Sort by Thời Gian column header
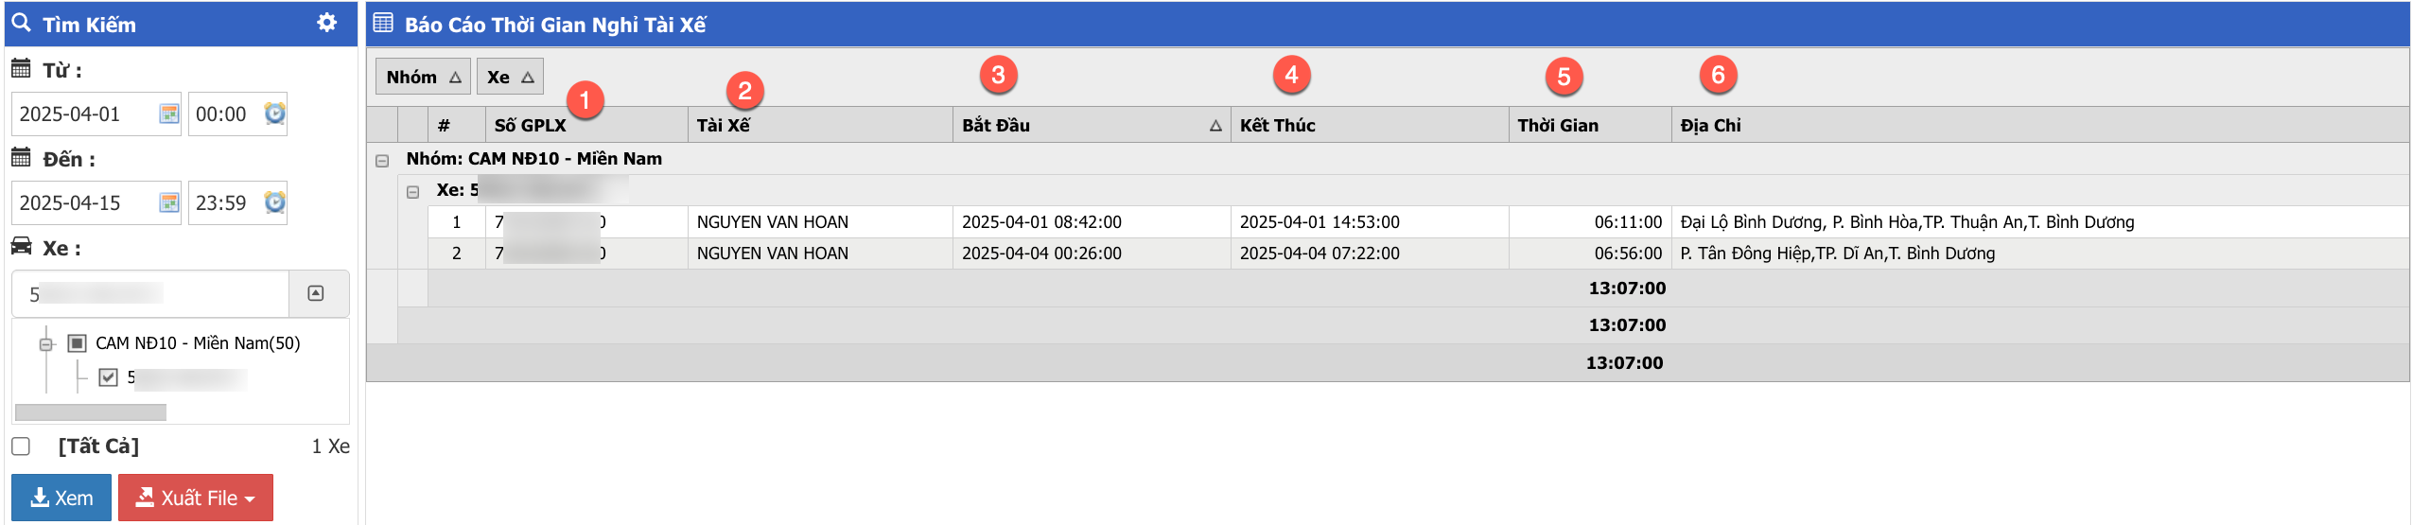This screenshot has width=2412, height=525. click(x=1590, y=125)
